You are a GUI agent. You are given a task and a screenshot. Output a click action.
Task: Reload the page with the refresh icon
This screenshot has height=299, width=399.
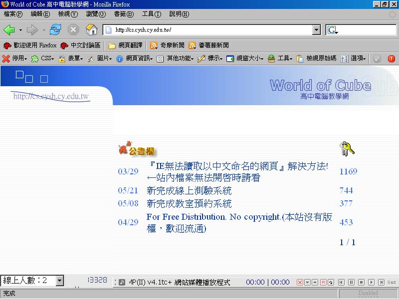55,30
